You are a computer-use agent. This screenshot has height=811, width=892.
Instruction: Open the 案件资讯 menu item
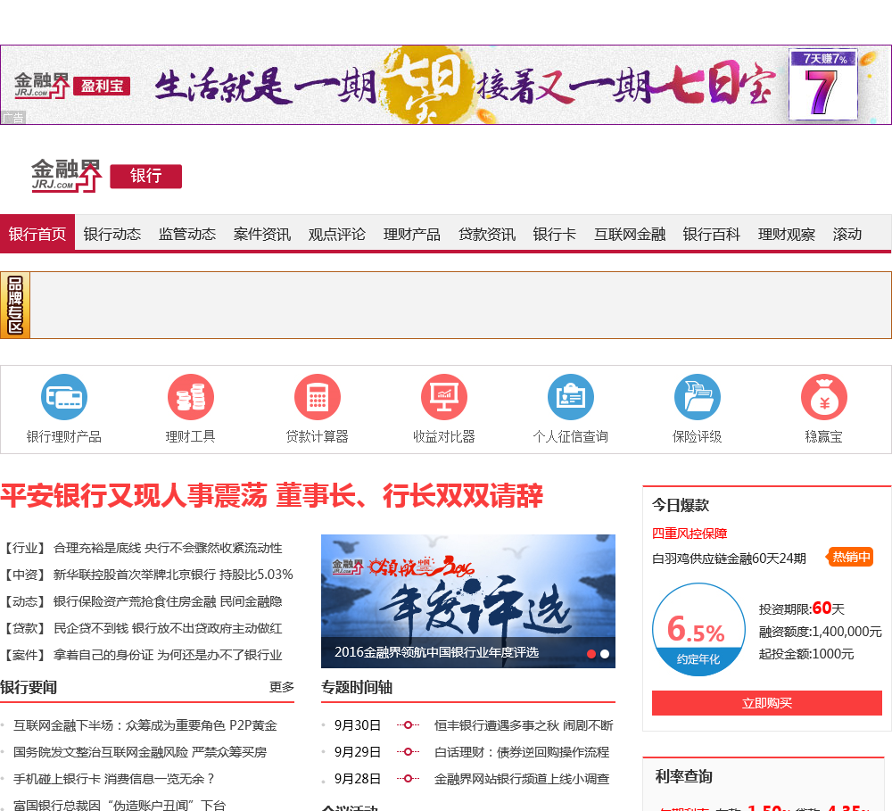pyautogui.click(x=262, y=234)
